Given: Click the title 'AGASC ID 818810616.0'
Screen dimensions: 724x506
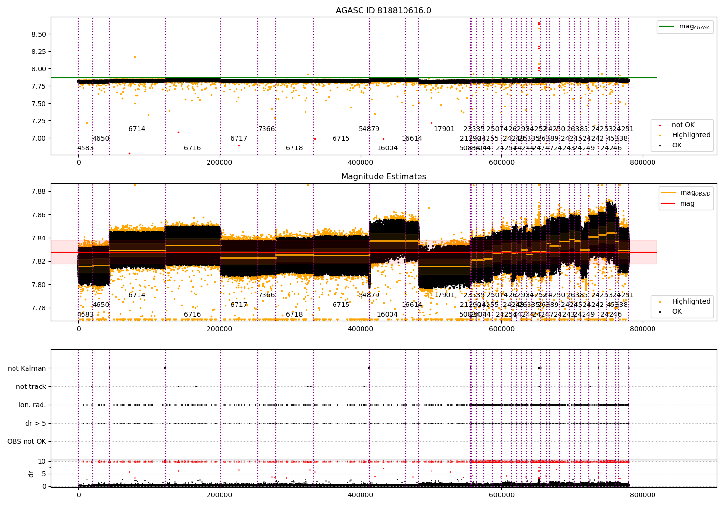Looking at the screenshot, I should tap(383, 11).
